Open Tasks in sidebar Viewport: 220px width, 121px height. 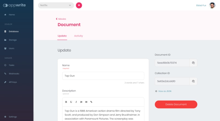click(x=12, y=65)
